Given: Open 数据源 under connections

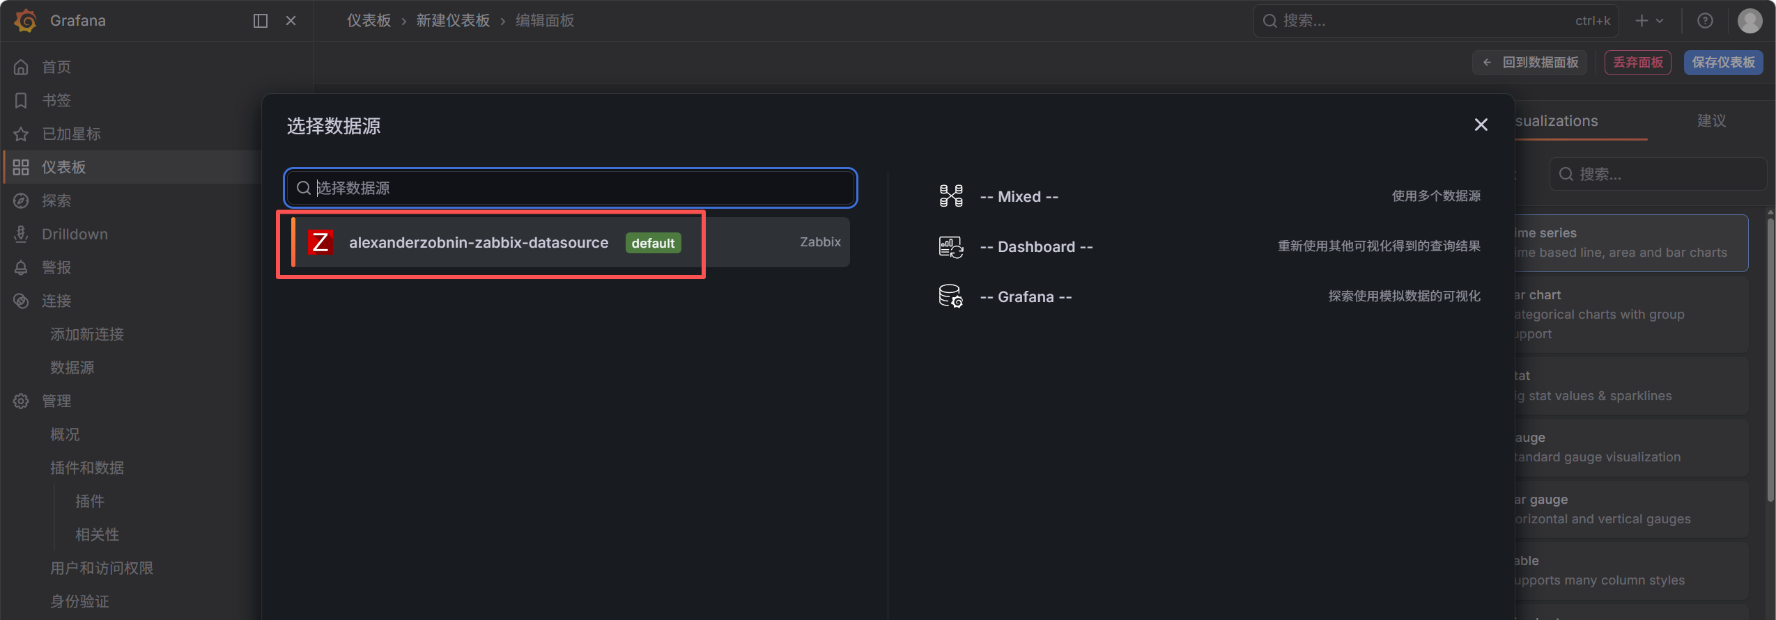Looking at the screenshot, I should pos(72,367).
